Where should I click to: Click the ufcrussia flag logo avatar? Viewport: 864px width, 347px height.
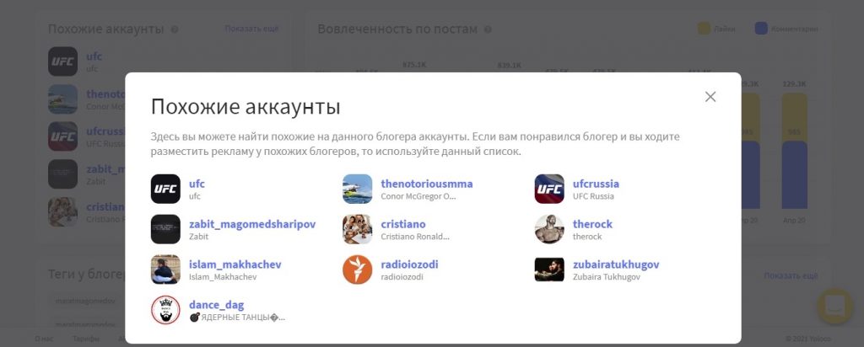coord(549,189)
